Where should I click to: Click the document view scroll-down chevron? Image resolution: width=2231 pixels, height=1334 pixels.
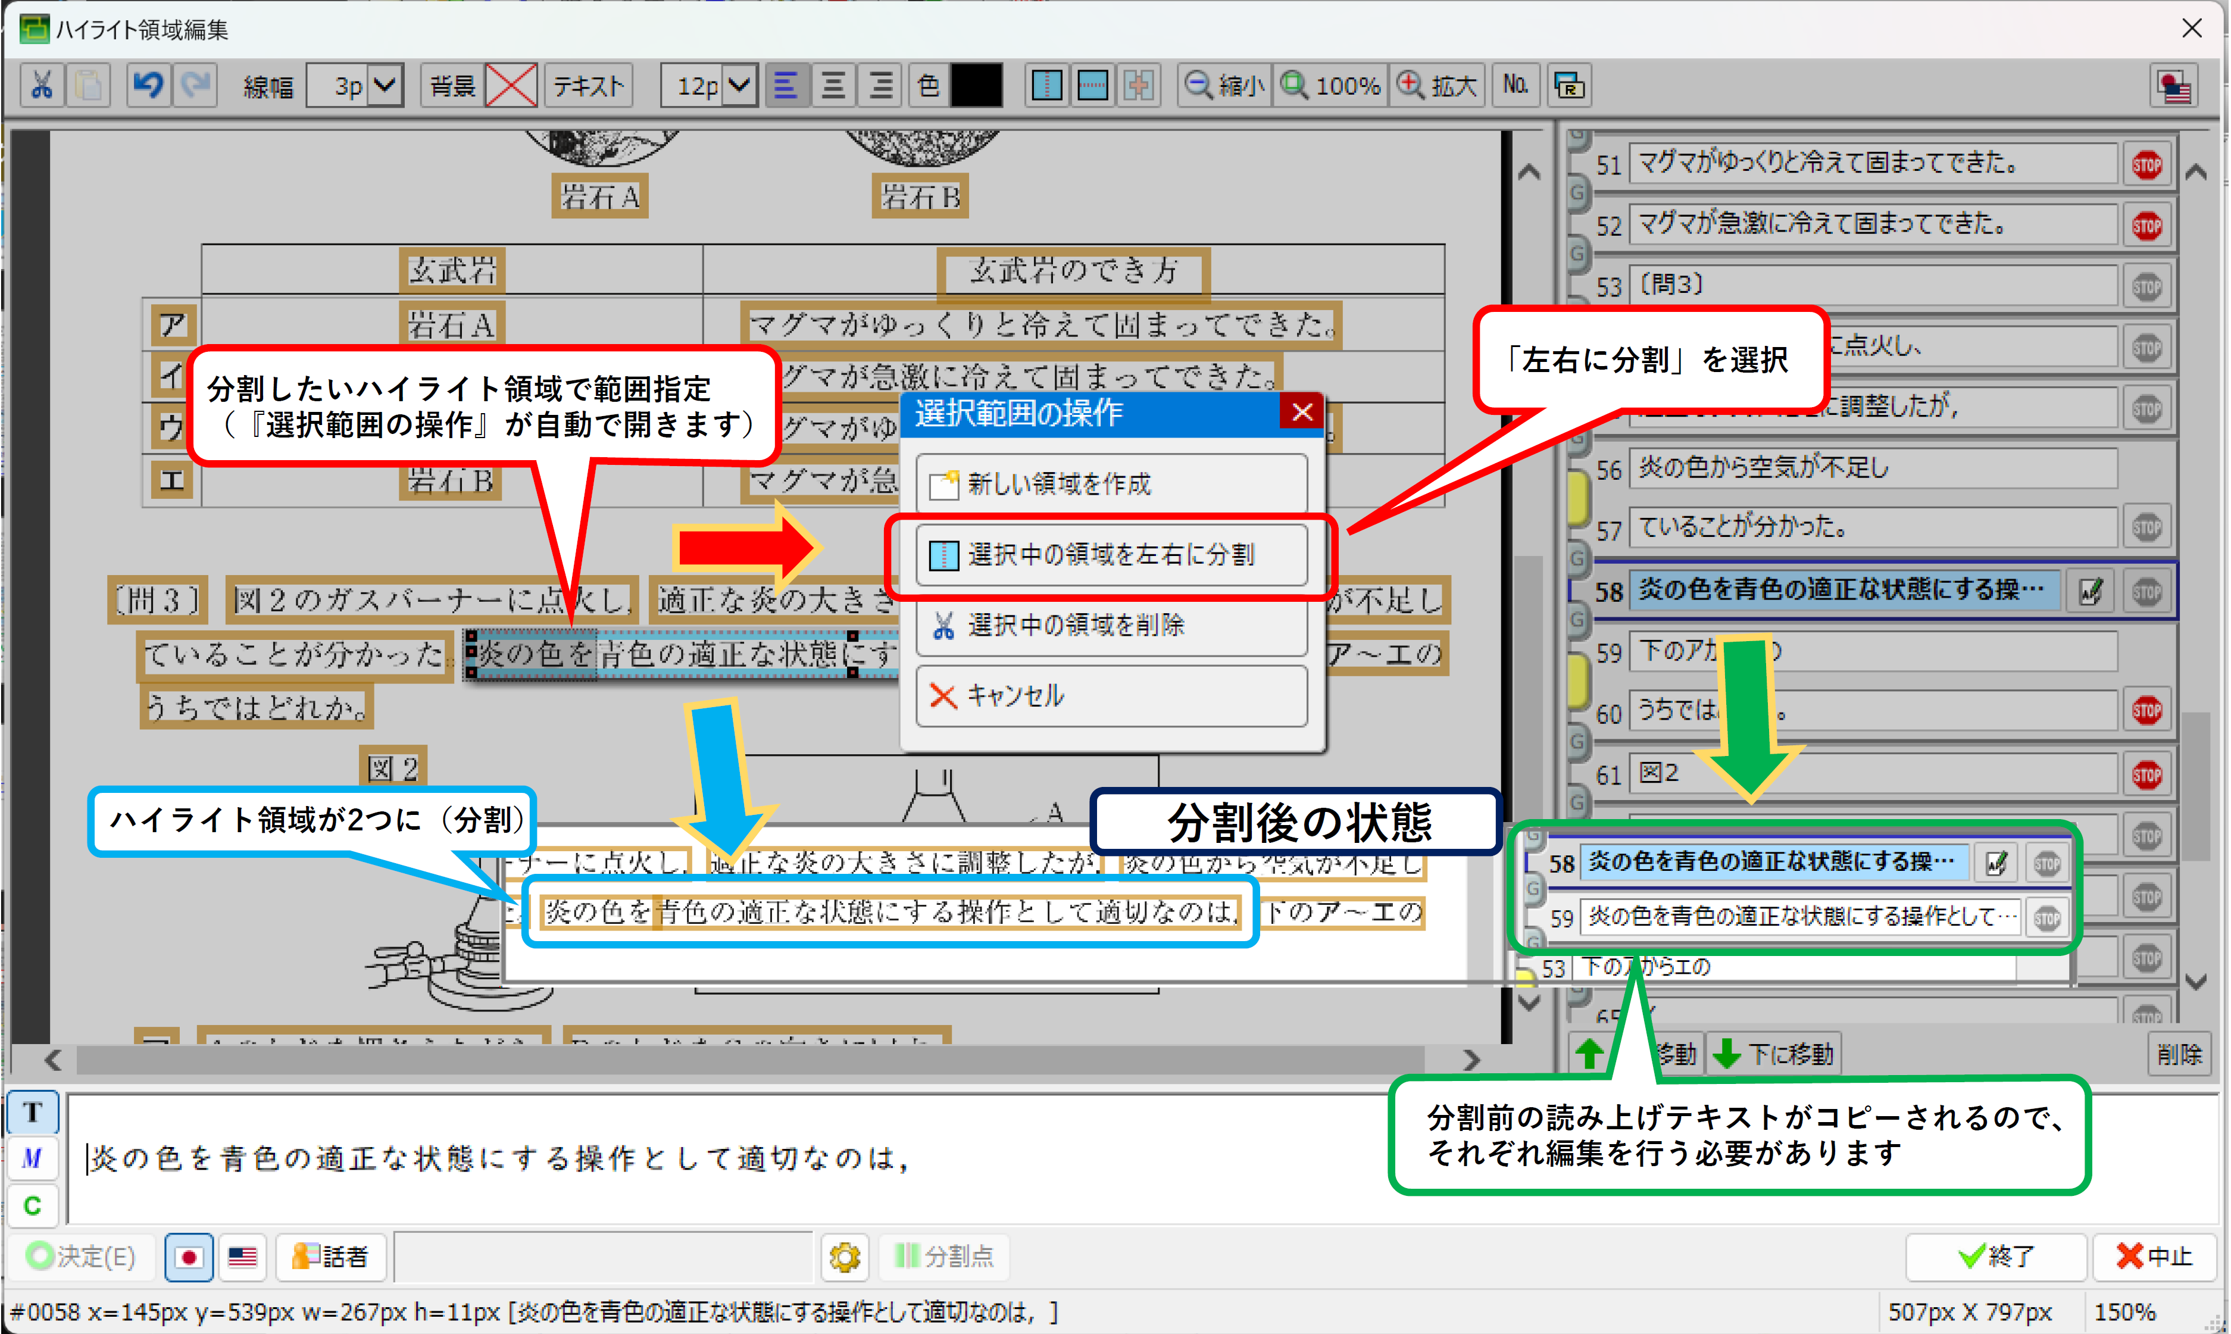1529,1002
